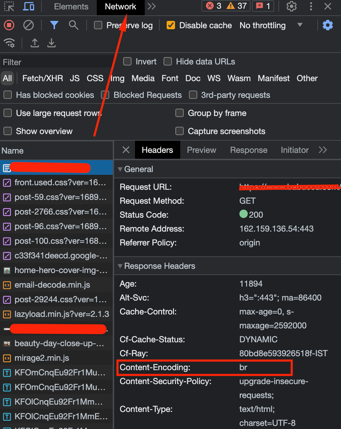Click the import HAR upload icon
Screen dimensions: 341x429
pos(34,43)
